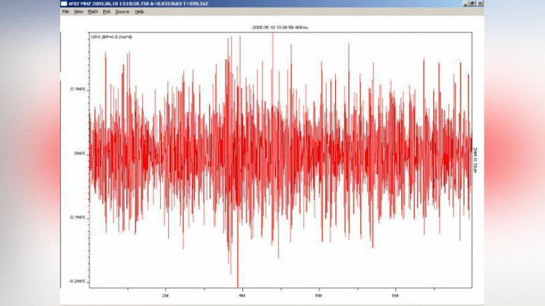Image resolution: width=545 pixels, height=306 pixels.
Task: Open the View menu
Action: [78, 12]
